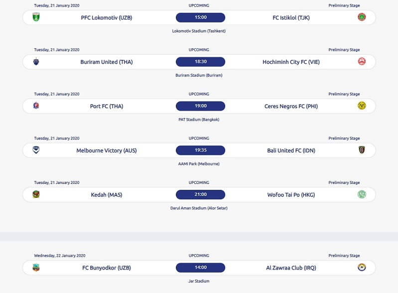Image resolution: width=398 pixels, height=293 pixels.
Task: Select the Al Zawraa Club crest
Action: (x=362, y=268)
